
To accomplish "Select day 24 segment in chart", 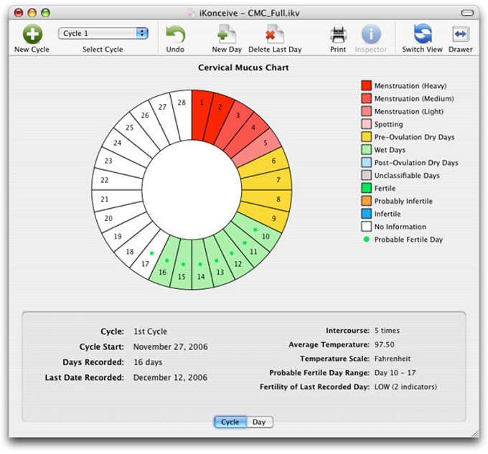I will [128, 150].
